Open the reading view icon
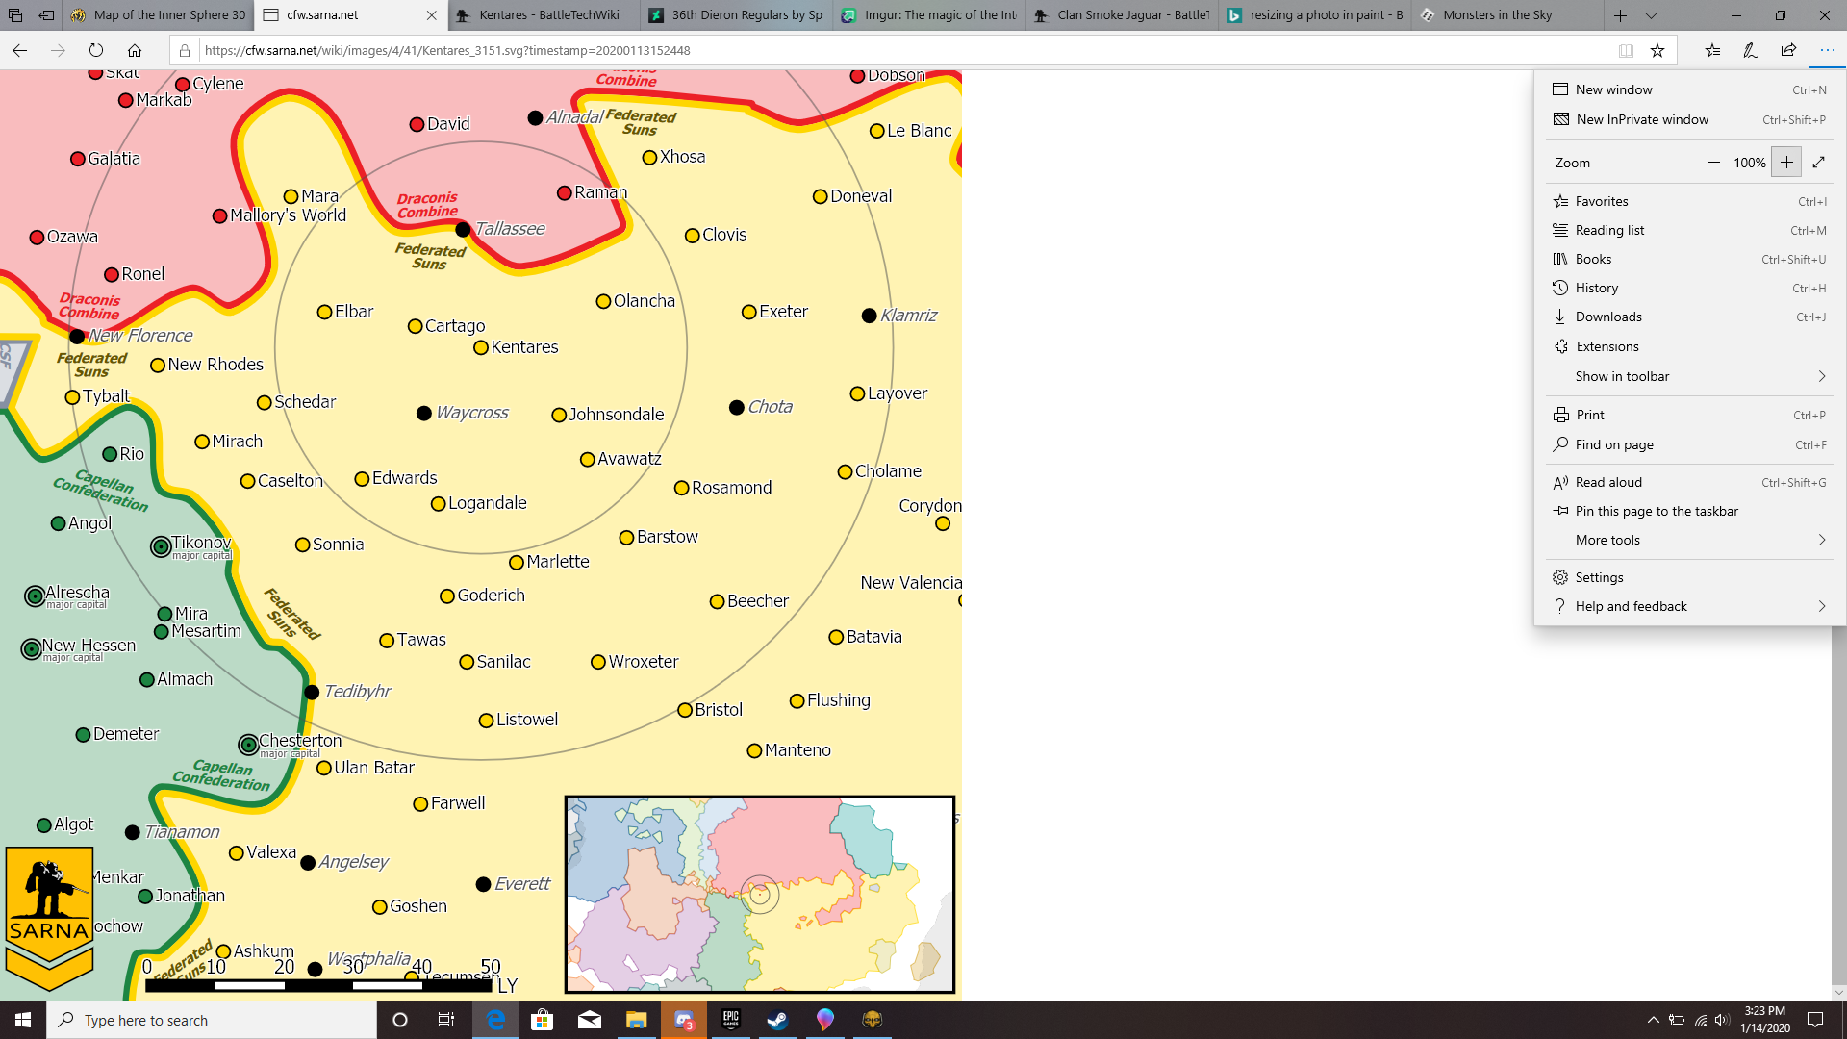The image size is (1847, 1039). (x=1626, y=51)
